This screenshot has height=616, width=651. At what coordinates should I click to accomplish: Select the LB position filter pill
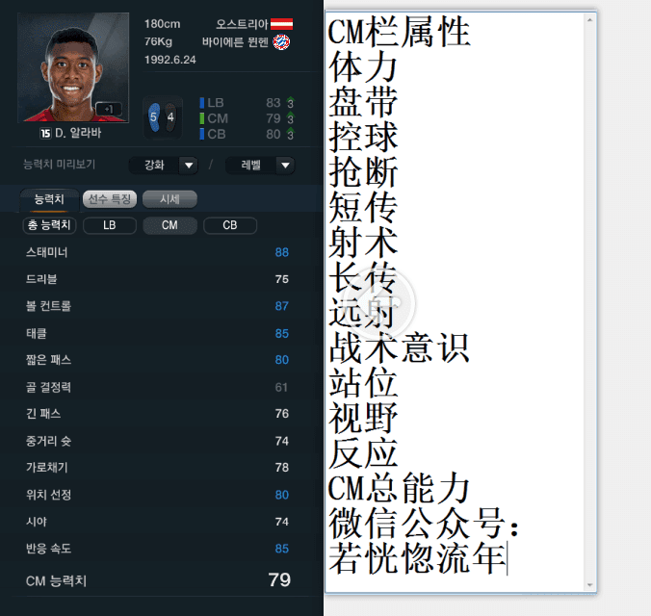pos(110,225)
